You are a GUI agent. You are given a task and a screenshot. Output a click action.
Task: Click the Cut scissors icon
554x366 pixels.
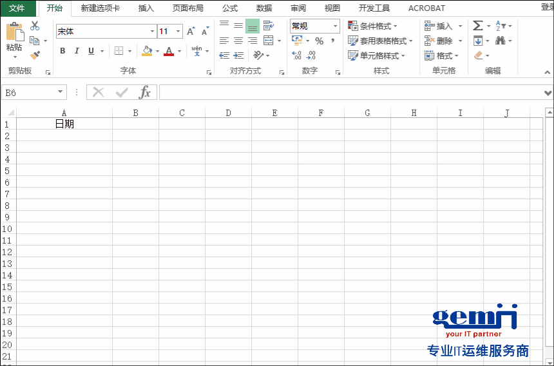35,26
